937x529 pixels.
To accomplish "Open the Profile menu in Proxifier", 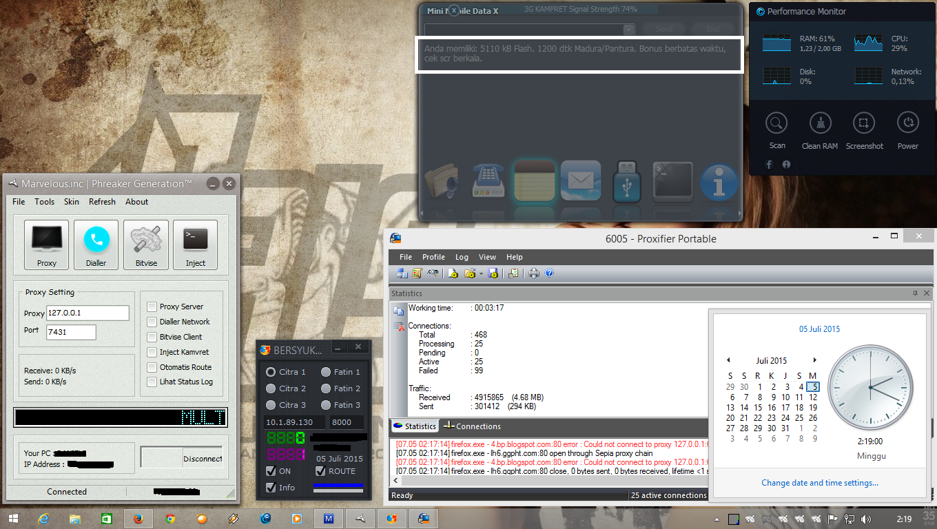I will (433, 256).
